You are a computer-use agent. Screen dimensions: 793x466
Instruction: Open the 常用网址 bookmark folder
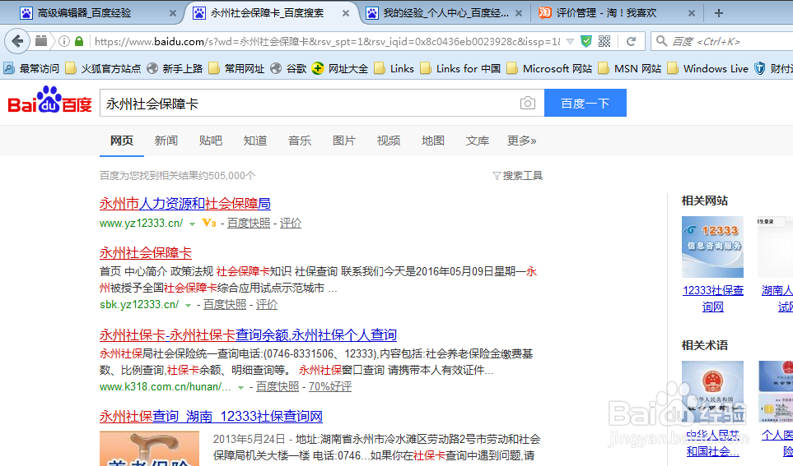[x=236, y=69]
